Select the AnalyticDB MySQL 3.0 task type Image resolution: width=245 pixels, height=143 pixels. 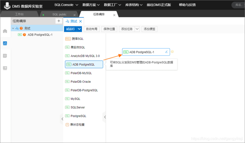pyautogui.click(x=82, y=56)
